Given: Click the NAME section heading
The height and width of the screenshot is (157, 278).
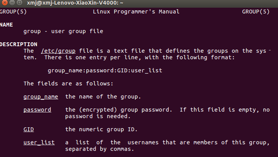Looking at the screenshot, I should pyautogui.click(x=7, y=25).
